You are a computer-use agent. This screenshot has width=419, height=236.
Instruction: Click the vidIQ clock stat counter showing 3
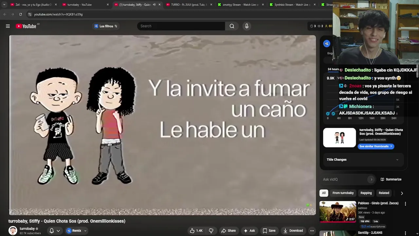click(313, 26)
